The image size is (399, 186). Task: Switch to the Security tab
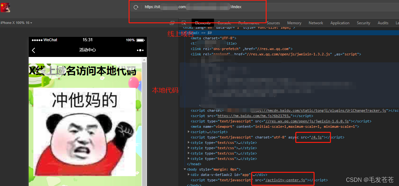363,23
